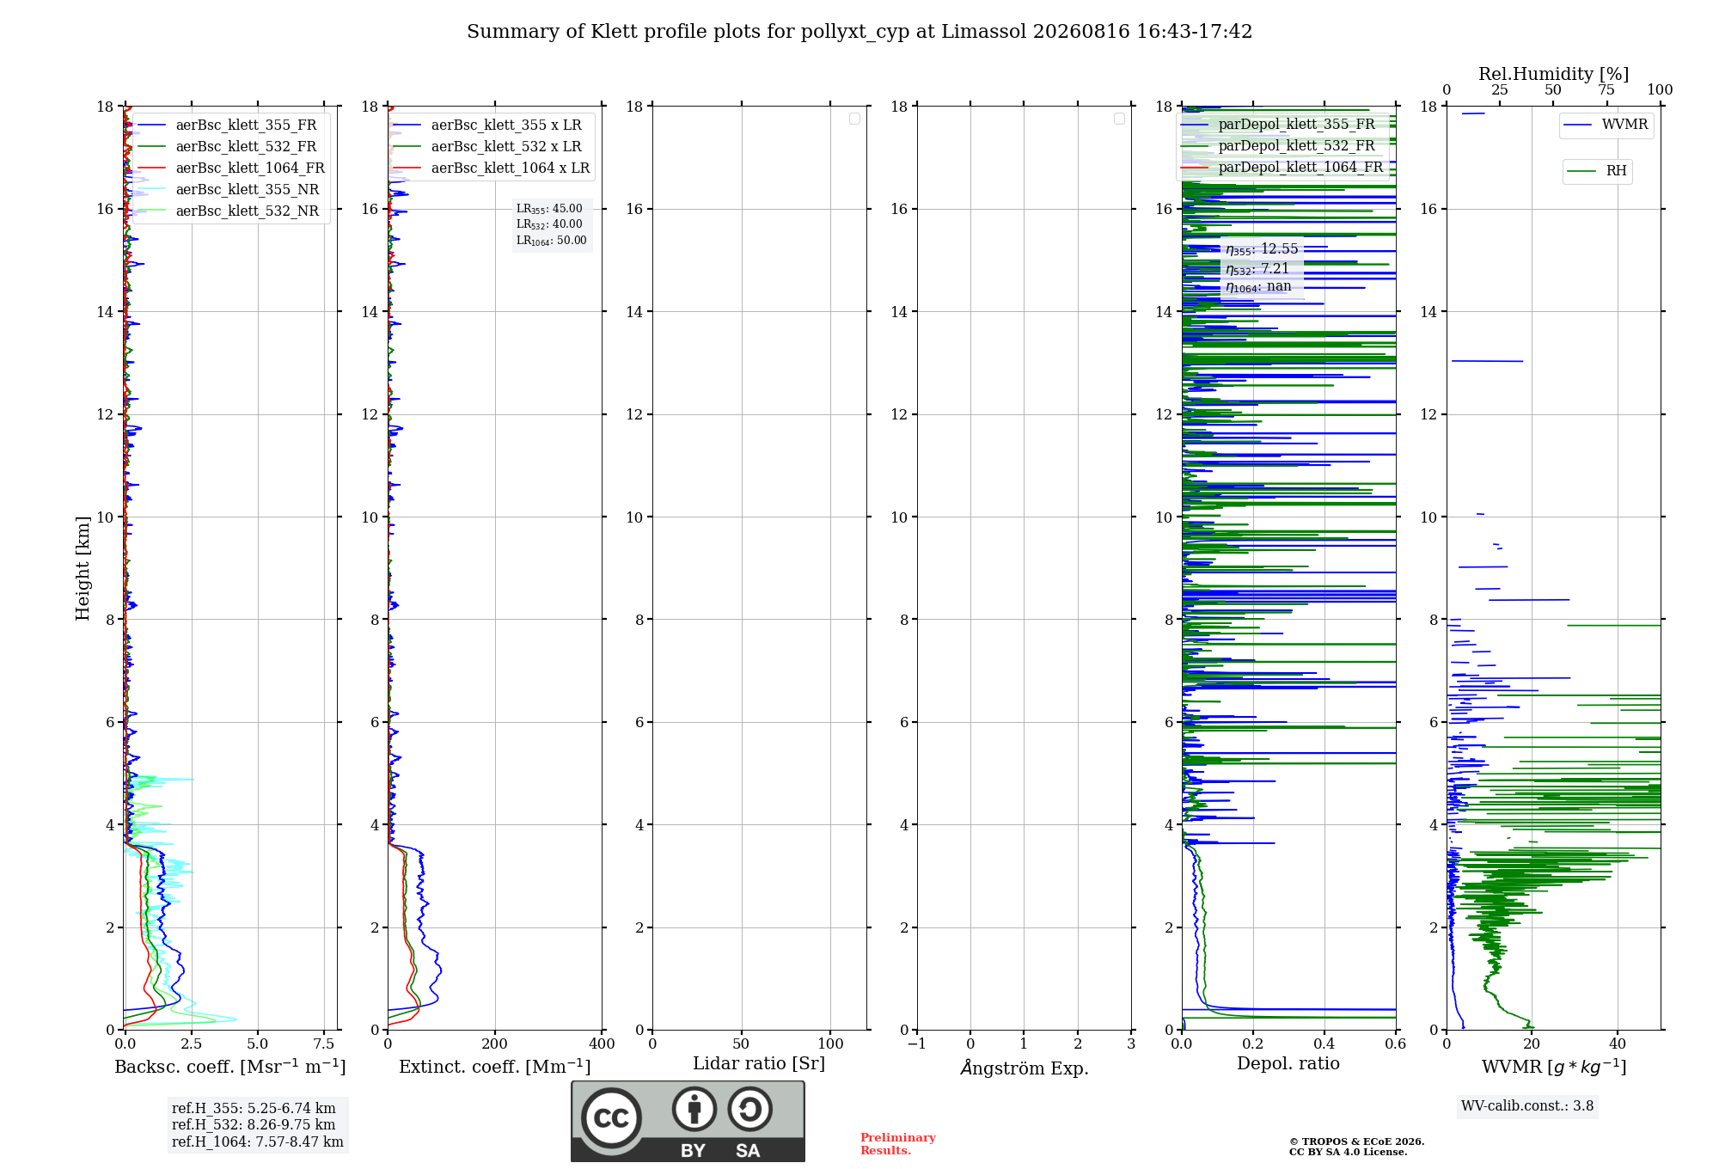Click the 75 tick on the Rel.Humidity axis
The image size is (1719, 1169).
(x=1606, y=90)
